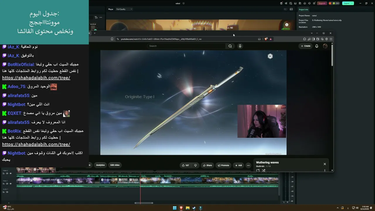This screenshot has height=211, width=375.
Task: Dislike the YouTube video
Action: coord(195,165)
